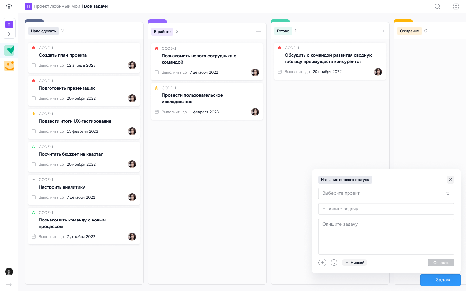Expand sidebar with the arrow icon
This screenshot has width=466, height=291.
(9, 285)
